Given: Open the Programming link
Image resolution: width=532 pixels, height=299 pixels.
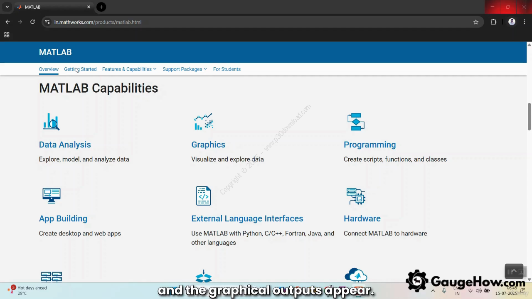Looking at the screenshot, I should click(x=369, y=145).
